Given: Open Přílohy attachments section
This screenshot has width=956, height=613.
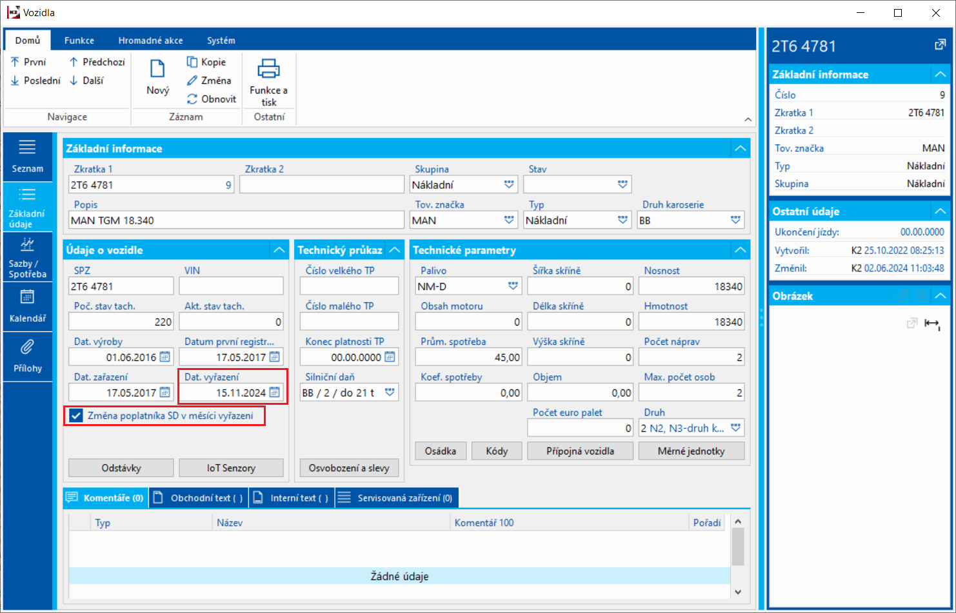Looking at the screenshot, I should click(28, 356).
